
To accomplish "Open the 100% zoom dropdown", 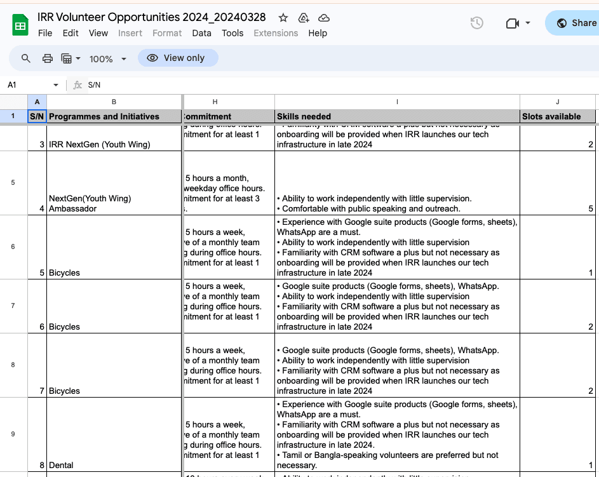I will click(x=108, y=59).
